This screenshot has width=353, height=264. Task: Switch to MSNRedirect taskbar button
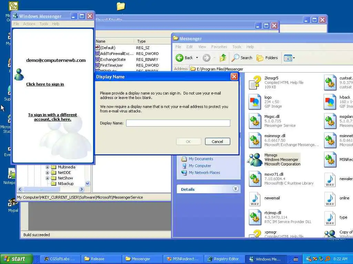tap(183, 259)
